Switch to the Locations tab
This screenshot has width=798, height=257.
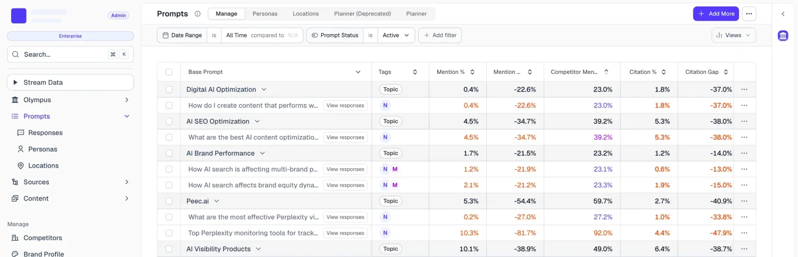[x=306, y=14]
